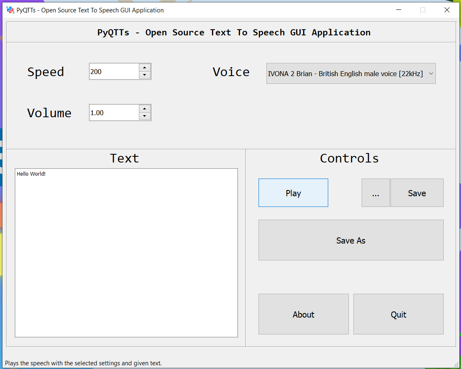Click the Volume label

click(49, 113)
